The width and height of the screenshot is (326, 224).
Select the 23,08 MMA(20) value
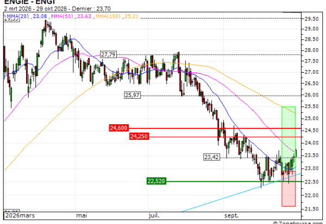(40, 16)
